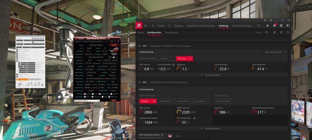The image size is (312, 140).
Task: Open the Home tab
Action: point(161,26)
